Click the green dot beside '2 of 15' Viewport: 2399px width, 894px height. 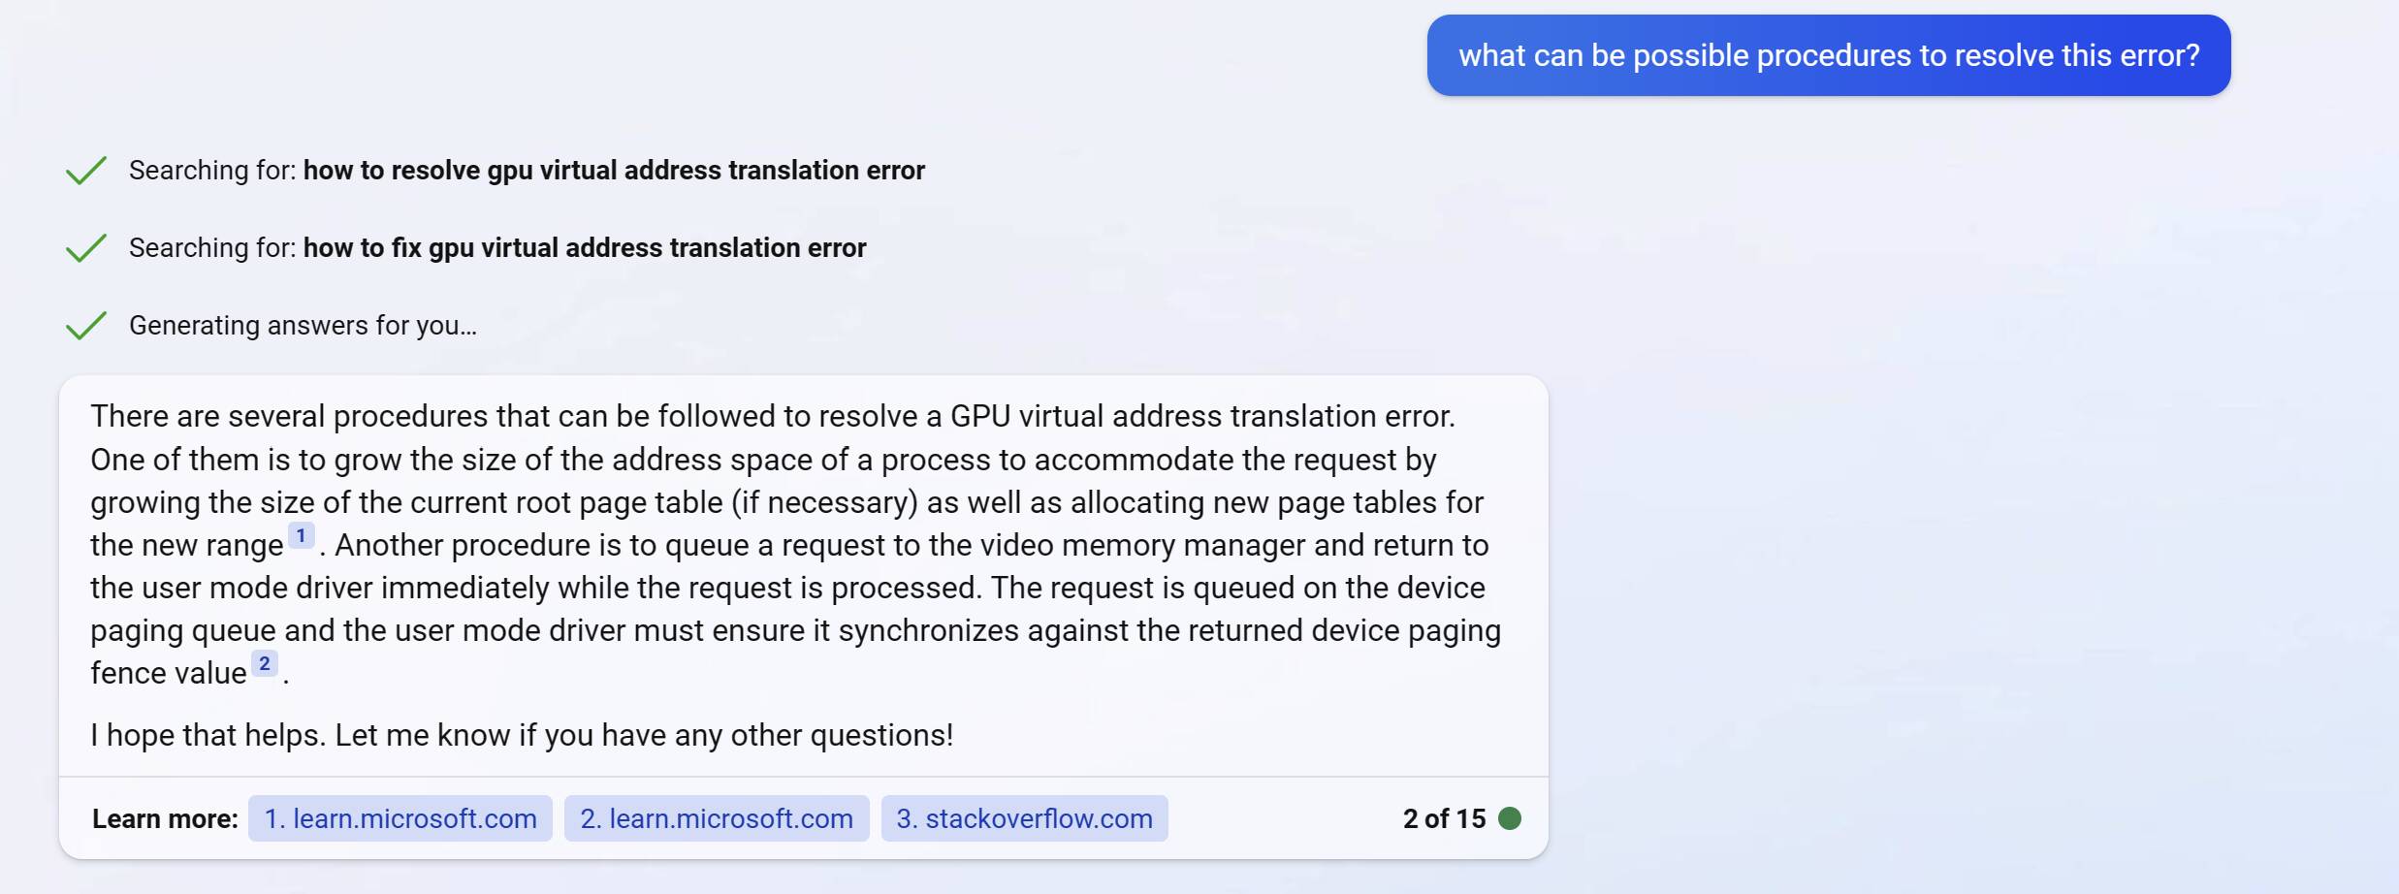click(1509, 819)
